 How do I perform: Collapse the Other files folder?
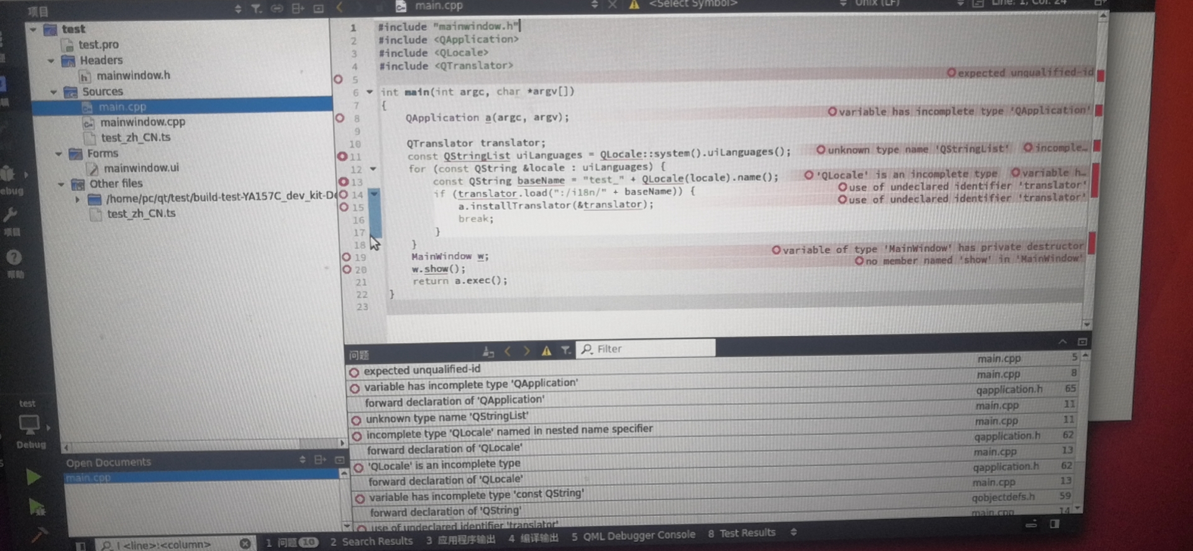[61, 184]
